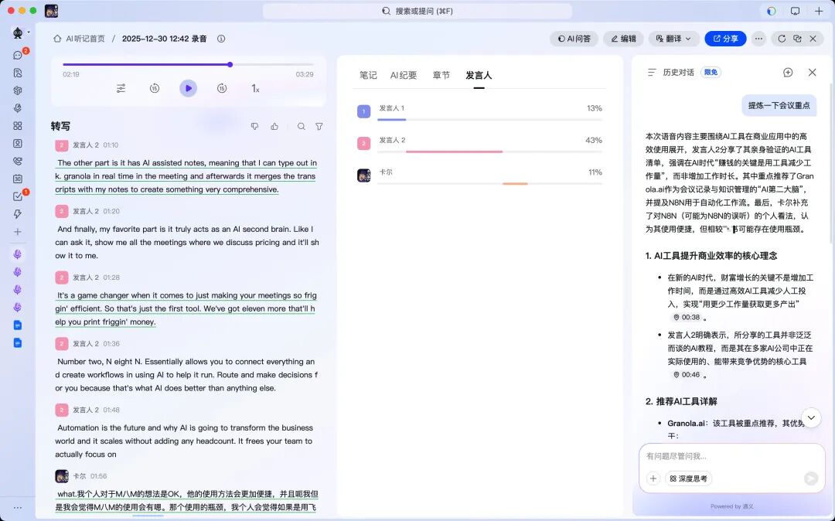Collapse summary panel via down chevron
Screen dimensions: 835x521
[811, 417]
